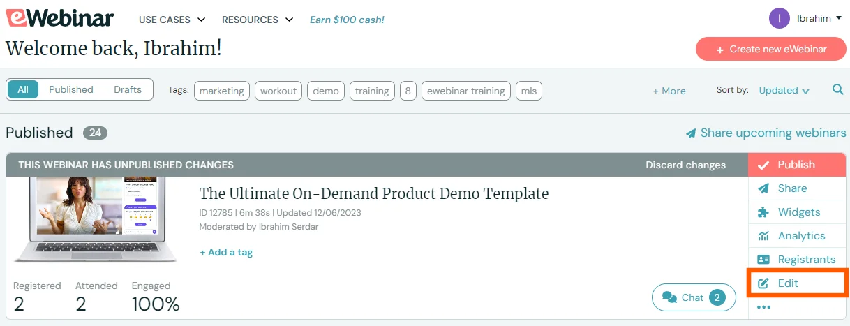The image size is (850, 326).
Task: Filter by the demo tag
Action: pos(326,91)
